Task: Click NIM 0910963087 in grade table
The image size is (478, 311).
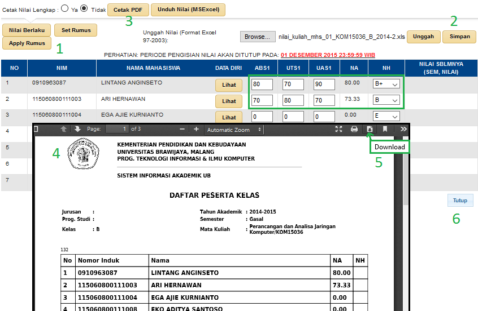Action: tap(49, 83)
